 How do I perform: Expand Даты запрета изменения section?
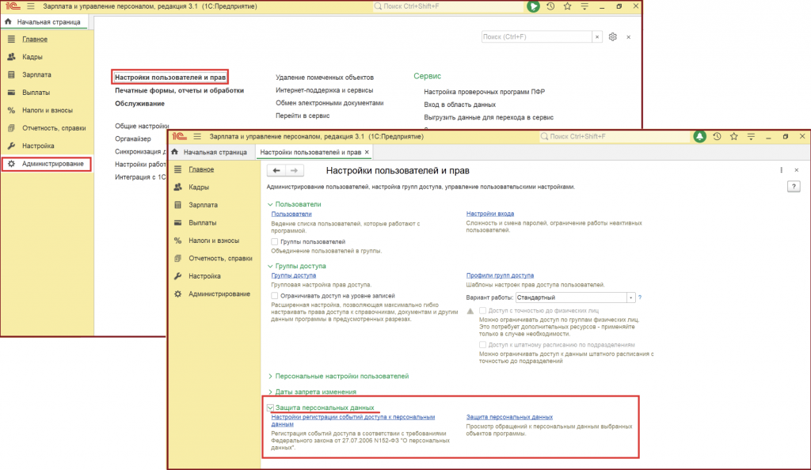[314, 392]
